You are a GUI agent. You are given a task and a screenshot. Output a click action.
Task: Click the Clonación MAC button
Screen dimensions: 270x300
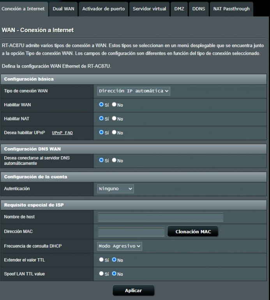pos(193,232)
